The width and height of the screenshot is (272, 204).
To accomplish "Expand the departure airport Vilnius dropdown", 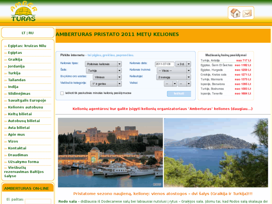I will [x=107, y=77].
